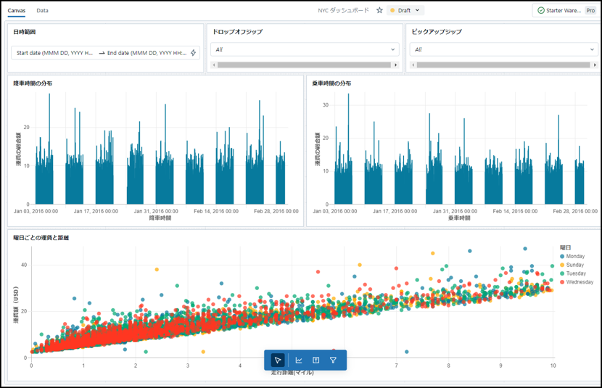Switch to the Canvas tab
The height and width of the screenshot is (388, 602).
point(17,11)
